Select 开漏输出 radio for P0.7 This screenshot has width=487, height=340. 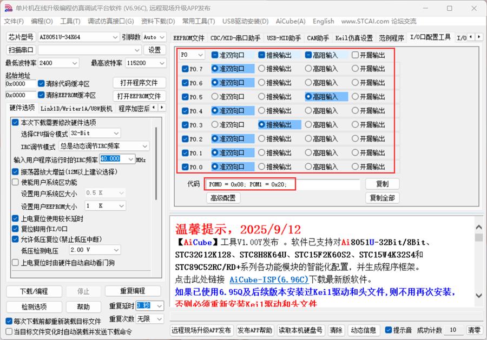[355, 69]
